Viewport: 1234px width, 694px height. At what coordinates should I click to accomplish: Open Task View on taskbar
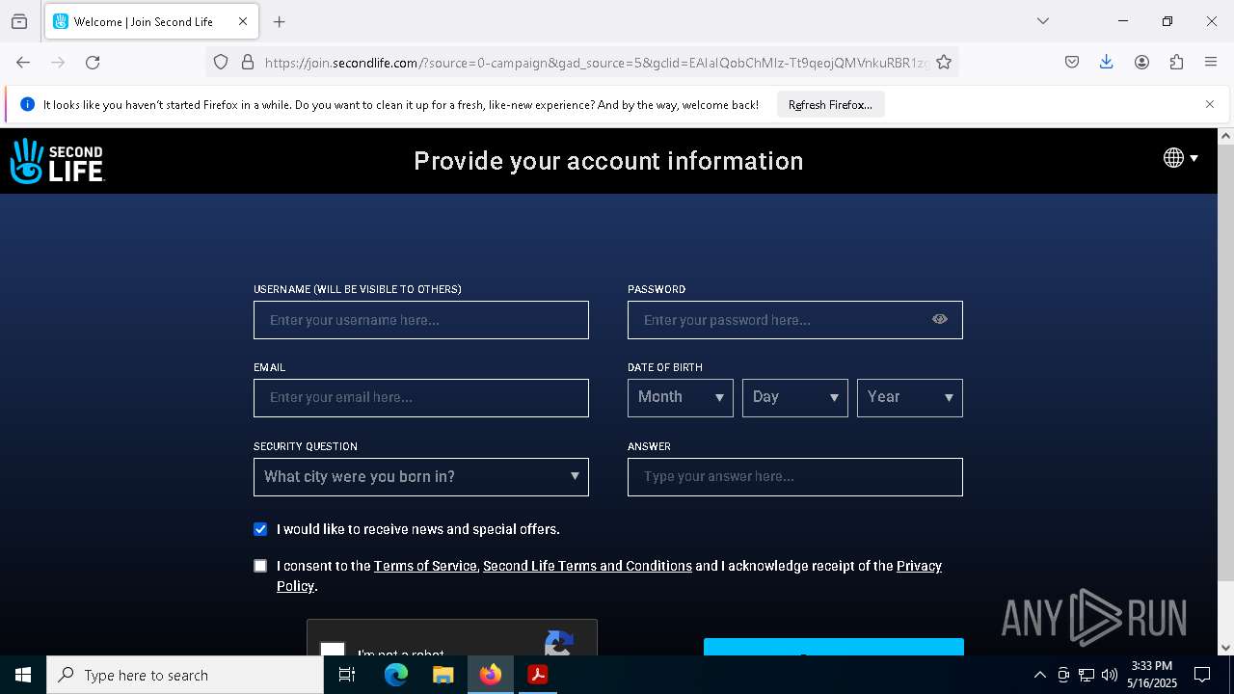pyautogui.click(x=347, y=675)
